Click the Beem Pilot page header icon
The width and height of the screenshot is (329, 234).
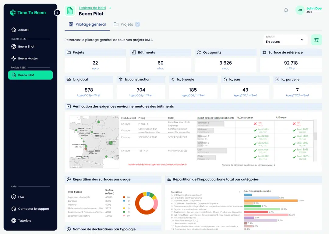tap(70, 11)
